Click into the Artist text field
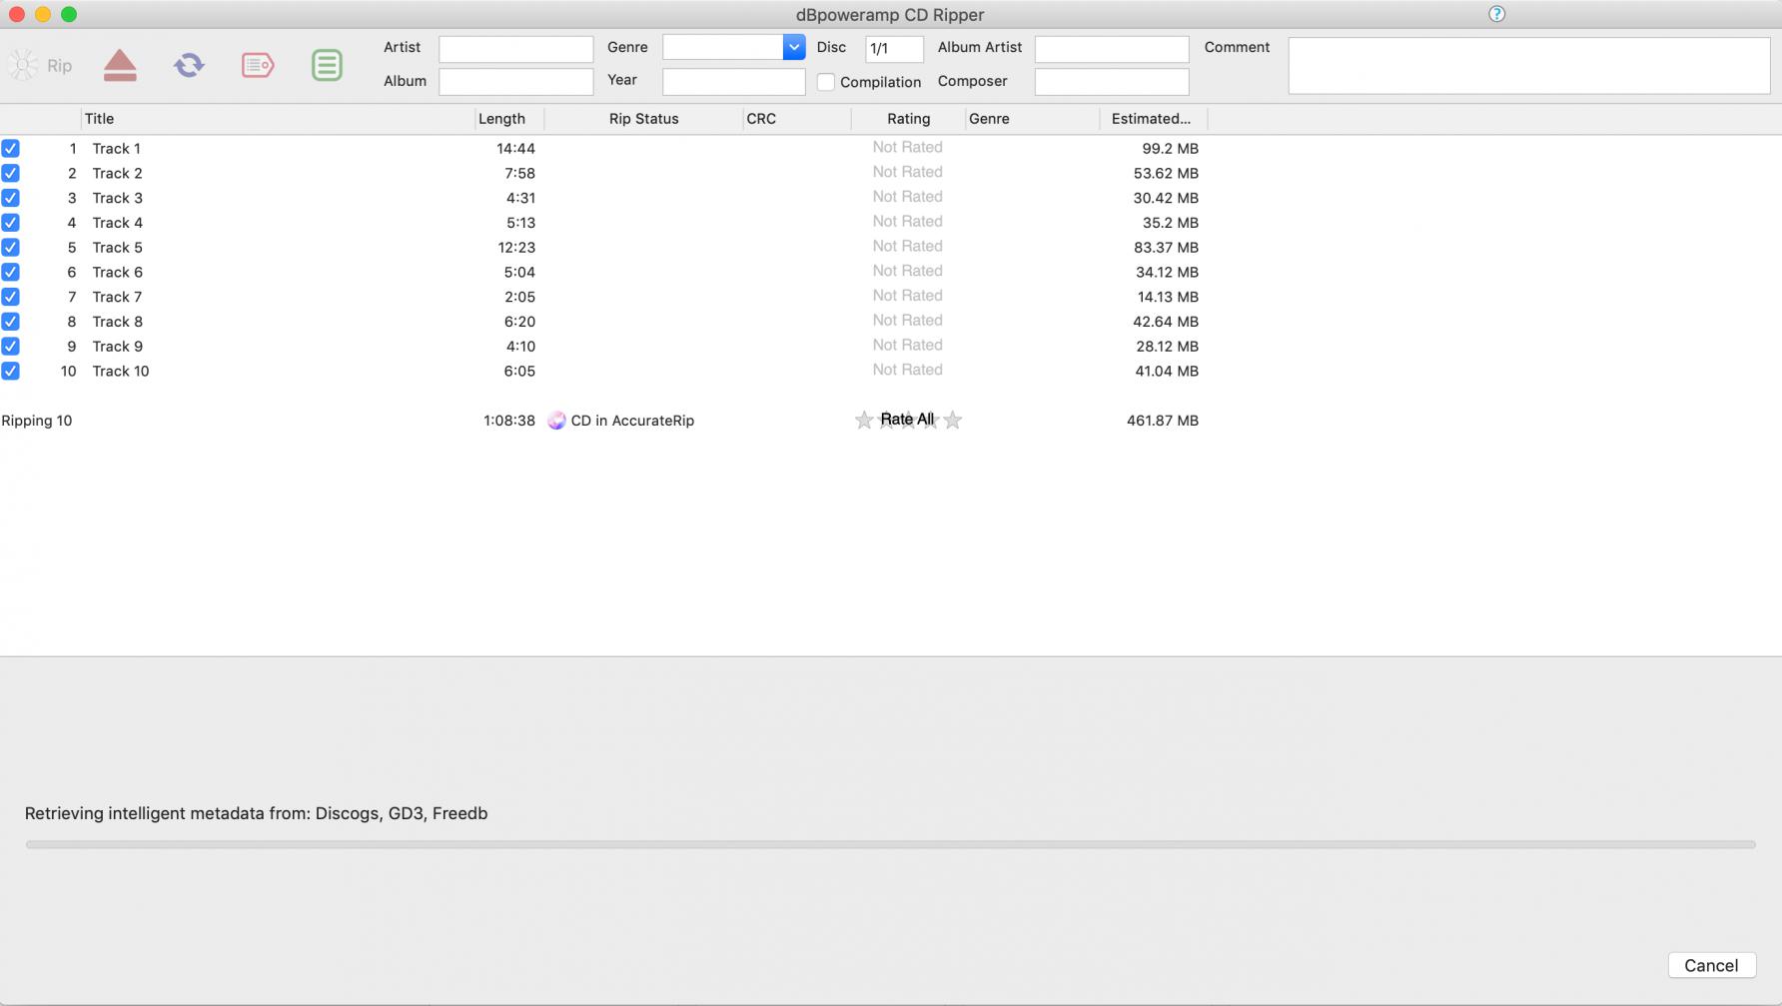Viewport: 1782px width, 1006px height. pyautogui.click(x=515, y=49)
